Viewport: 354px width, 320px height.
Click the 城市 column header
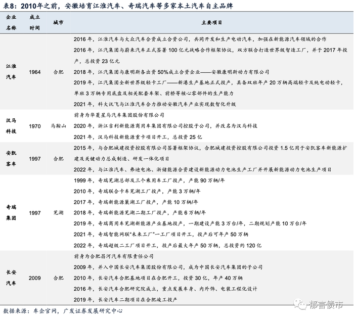pos(58,22)
